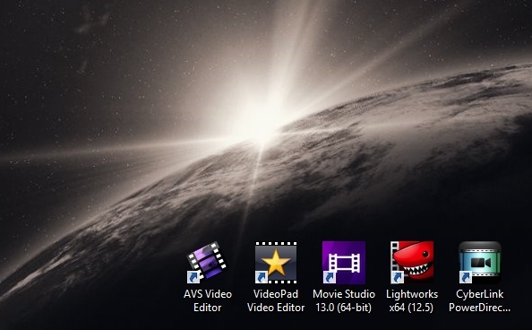
Task: Click the truncated "CyberLink PowerDirec..." label
Action: pyautogui.click(x=480, y=300)
